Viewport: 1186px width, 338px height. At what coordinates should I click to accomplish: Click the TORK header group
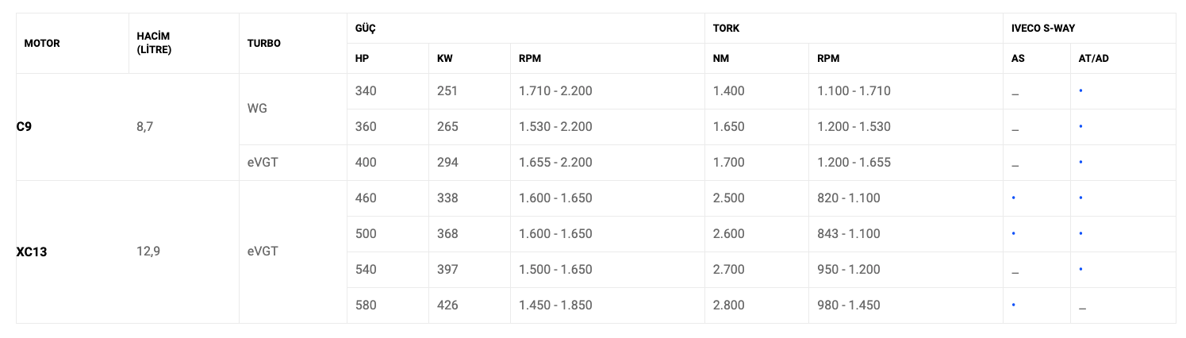coord(726,28)
